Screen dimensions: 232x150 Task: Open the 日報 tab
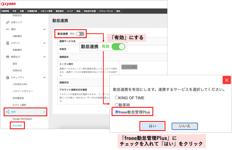(x=22, y=11)
